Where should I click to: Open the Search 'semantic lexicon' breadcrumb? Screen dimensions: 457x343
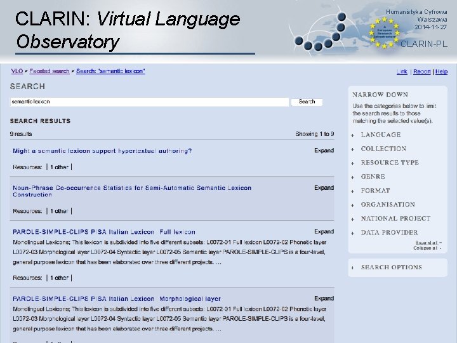pyautogui.click(x=110, y=71)
